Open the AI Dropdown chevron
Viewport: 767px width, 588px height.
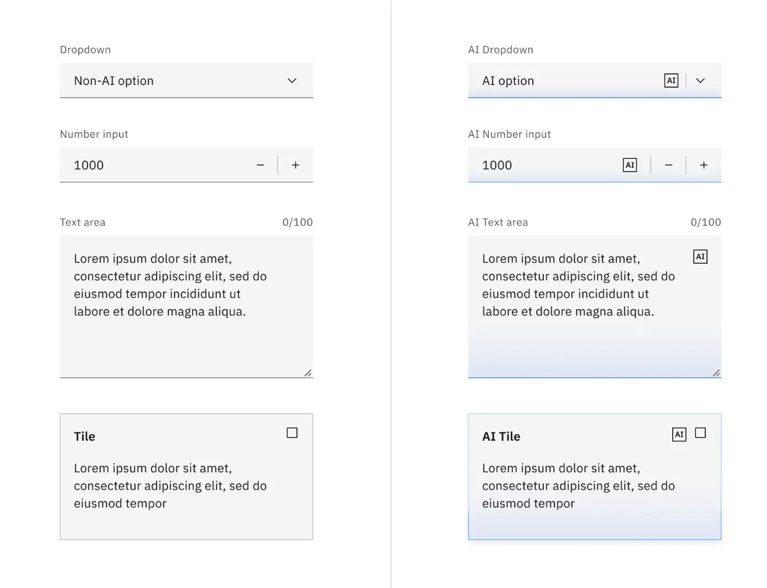tap(700, 81)
